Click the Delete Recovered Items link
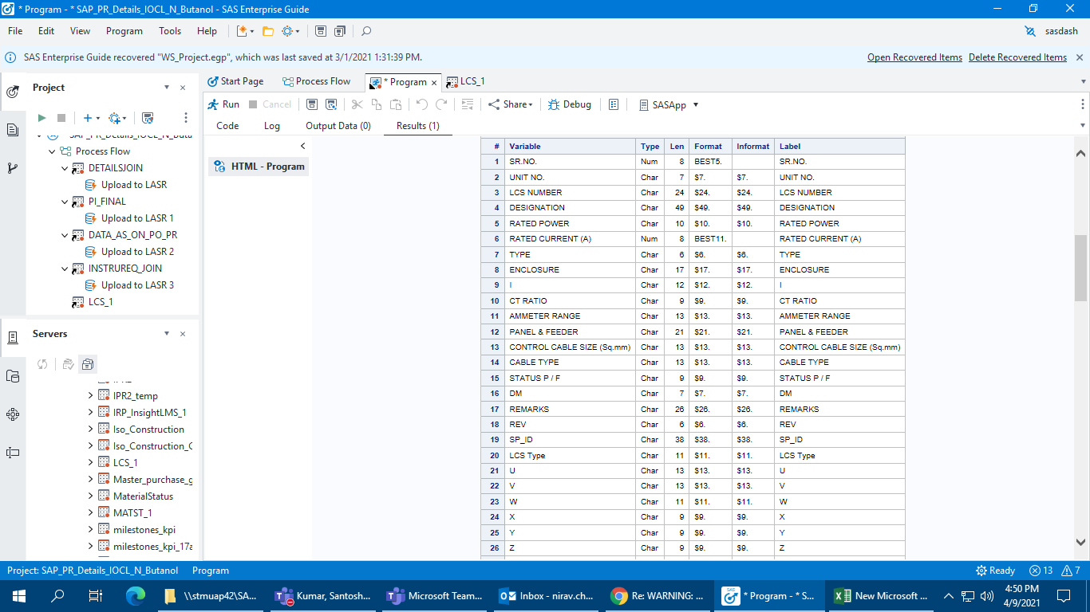 tap(1017, 57)
